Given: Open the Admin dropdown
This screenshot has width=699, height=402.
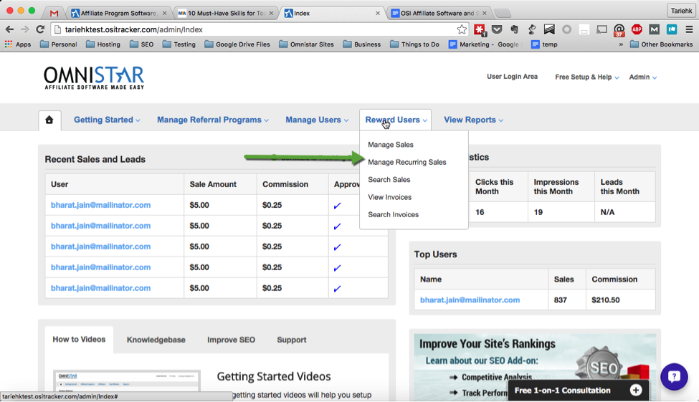Looking at the screenshot, I should 643,77.
